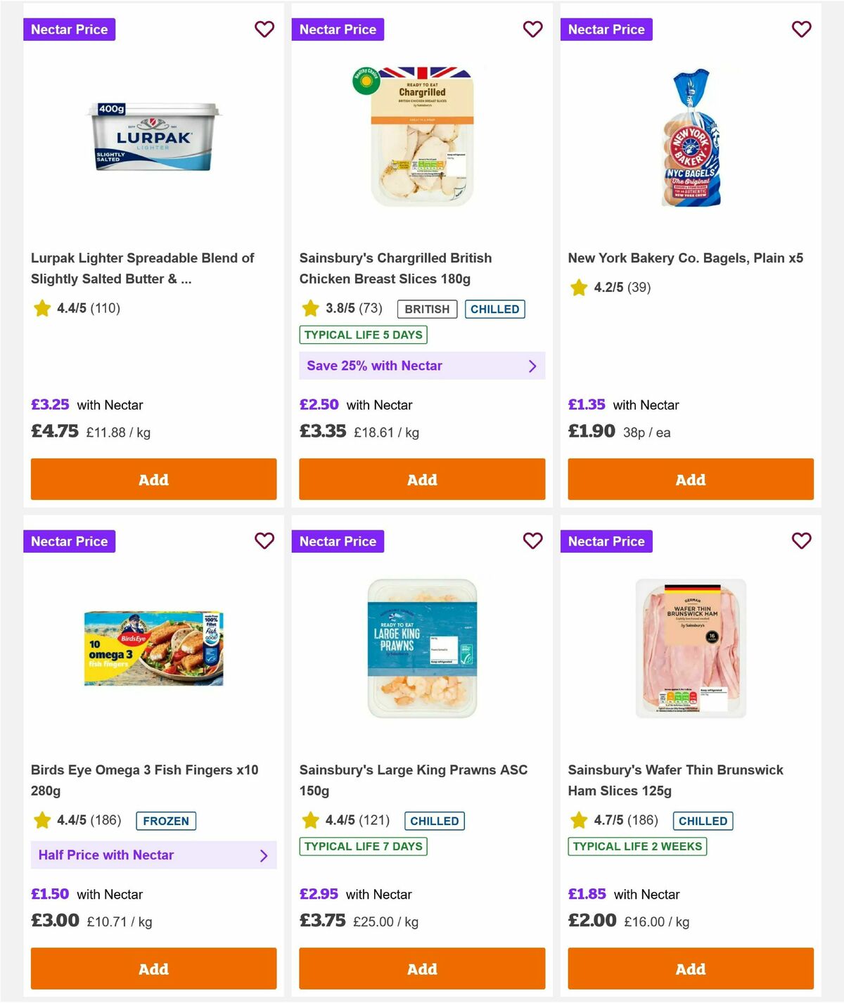Click the star rating on the Lurpak product

(x=41, y=308)
